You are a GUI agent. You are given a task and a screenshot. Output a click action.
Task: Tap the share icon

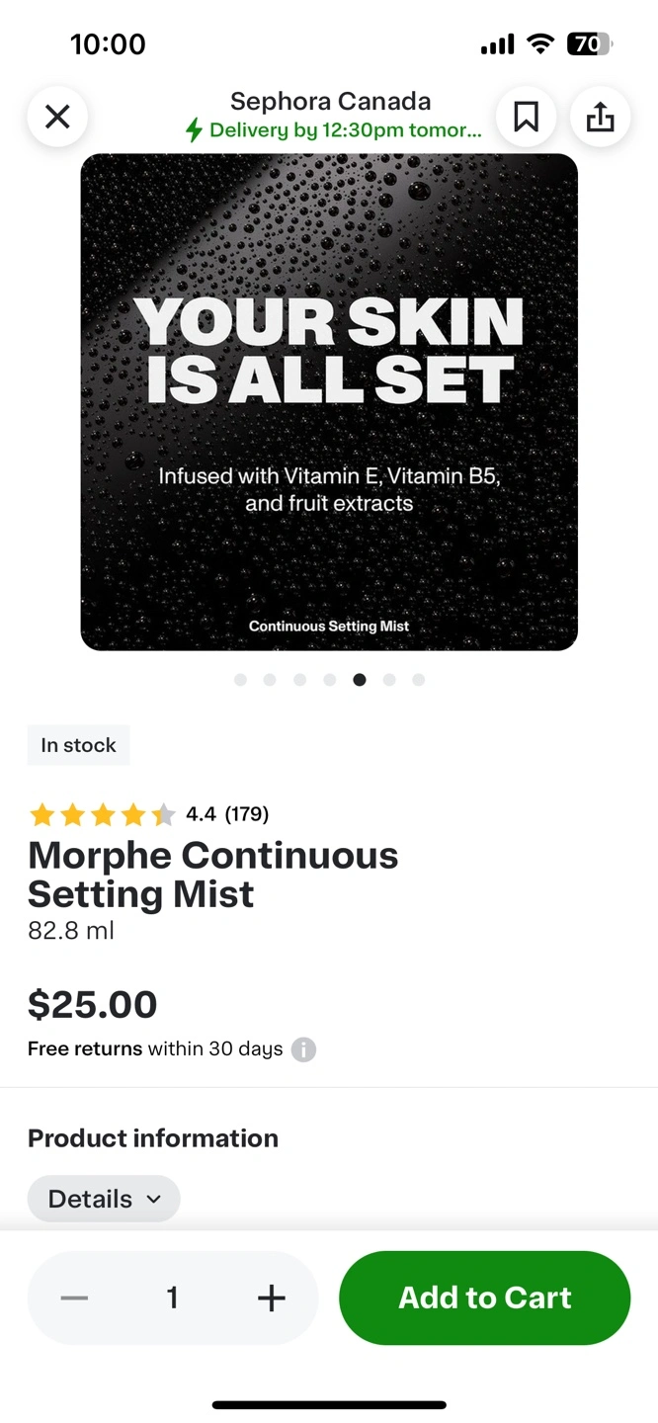click(600, 118)
